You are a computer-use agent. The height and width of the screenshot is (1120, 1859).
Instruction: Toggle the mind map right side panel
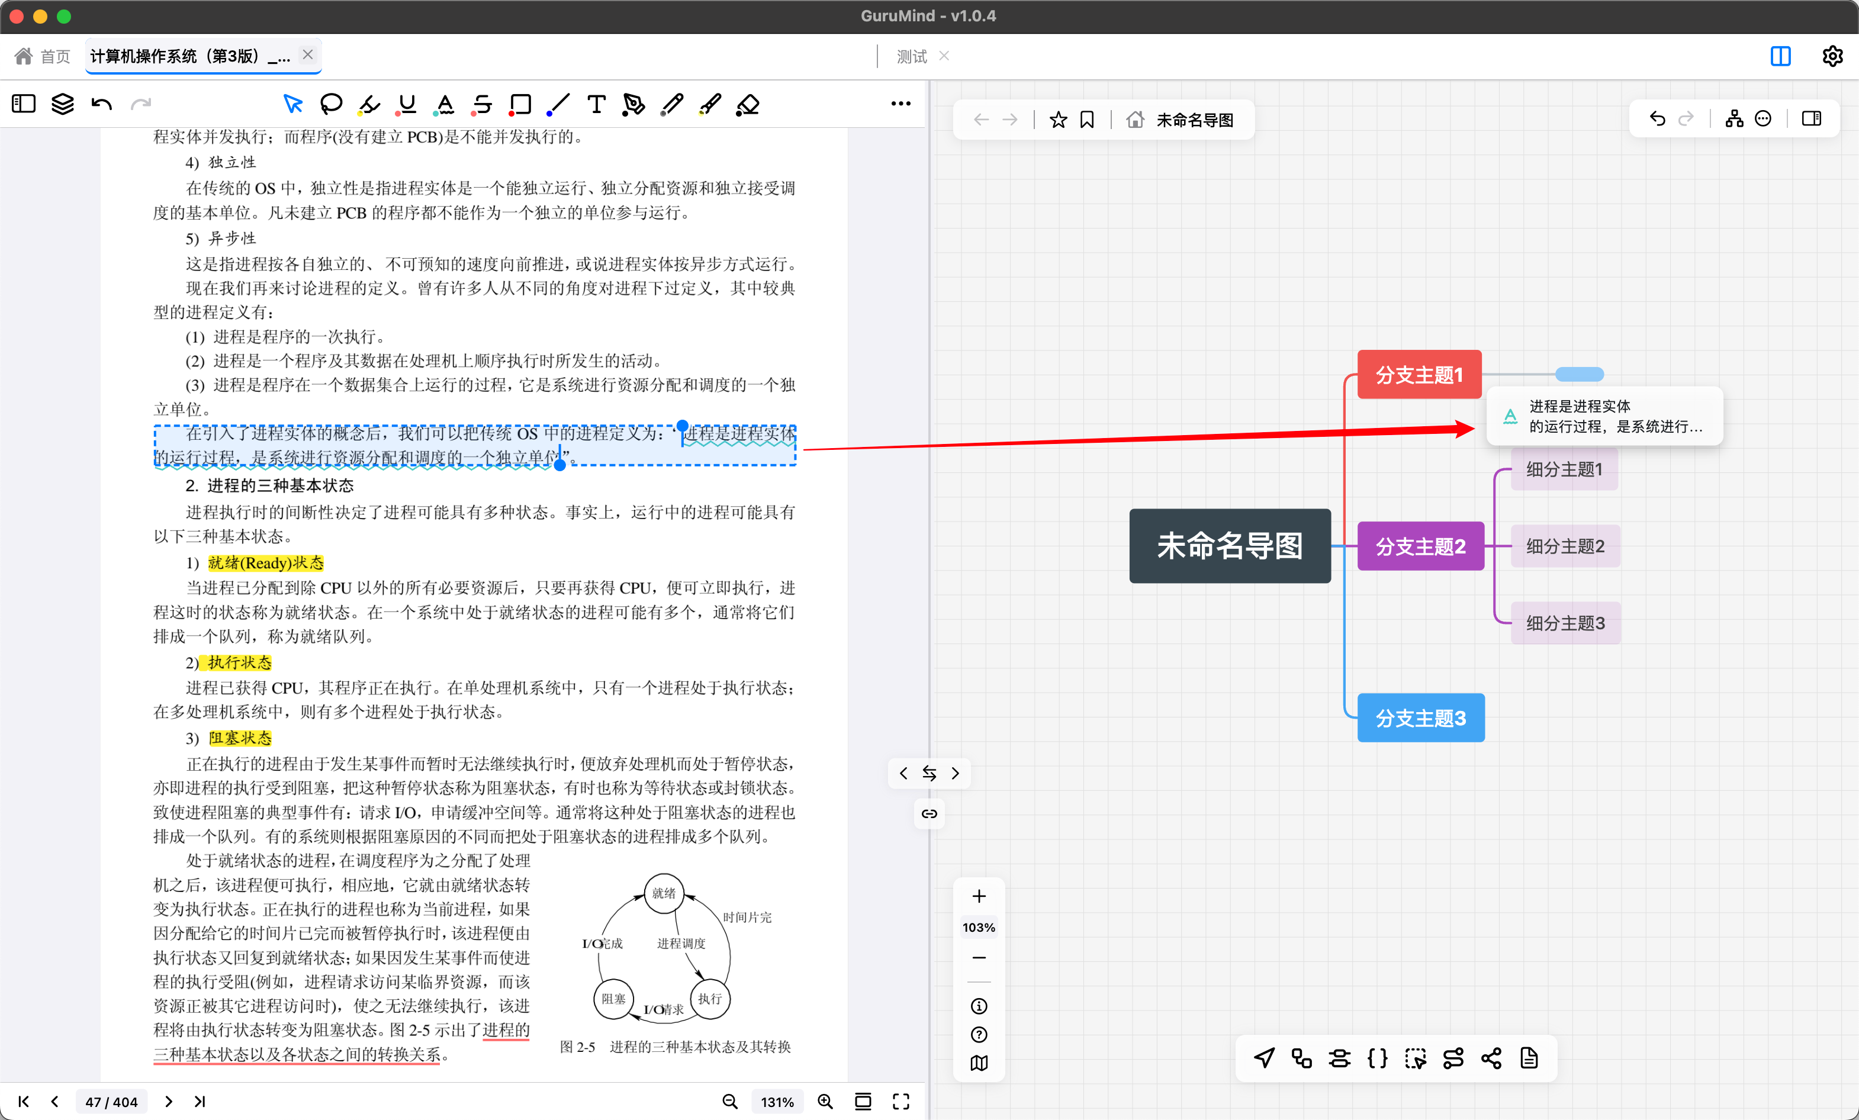tap(1810, 118)
